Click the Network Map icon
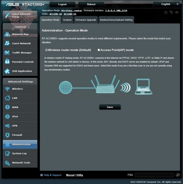The width and height of the screenshot is (183, 184). pyautogui.click(x=7, y=34)
